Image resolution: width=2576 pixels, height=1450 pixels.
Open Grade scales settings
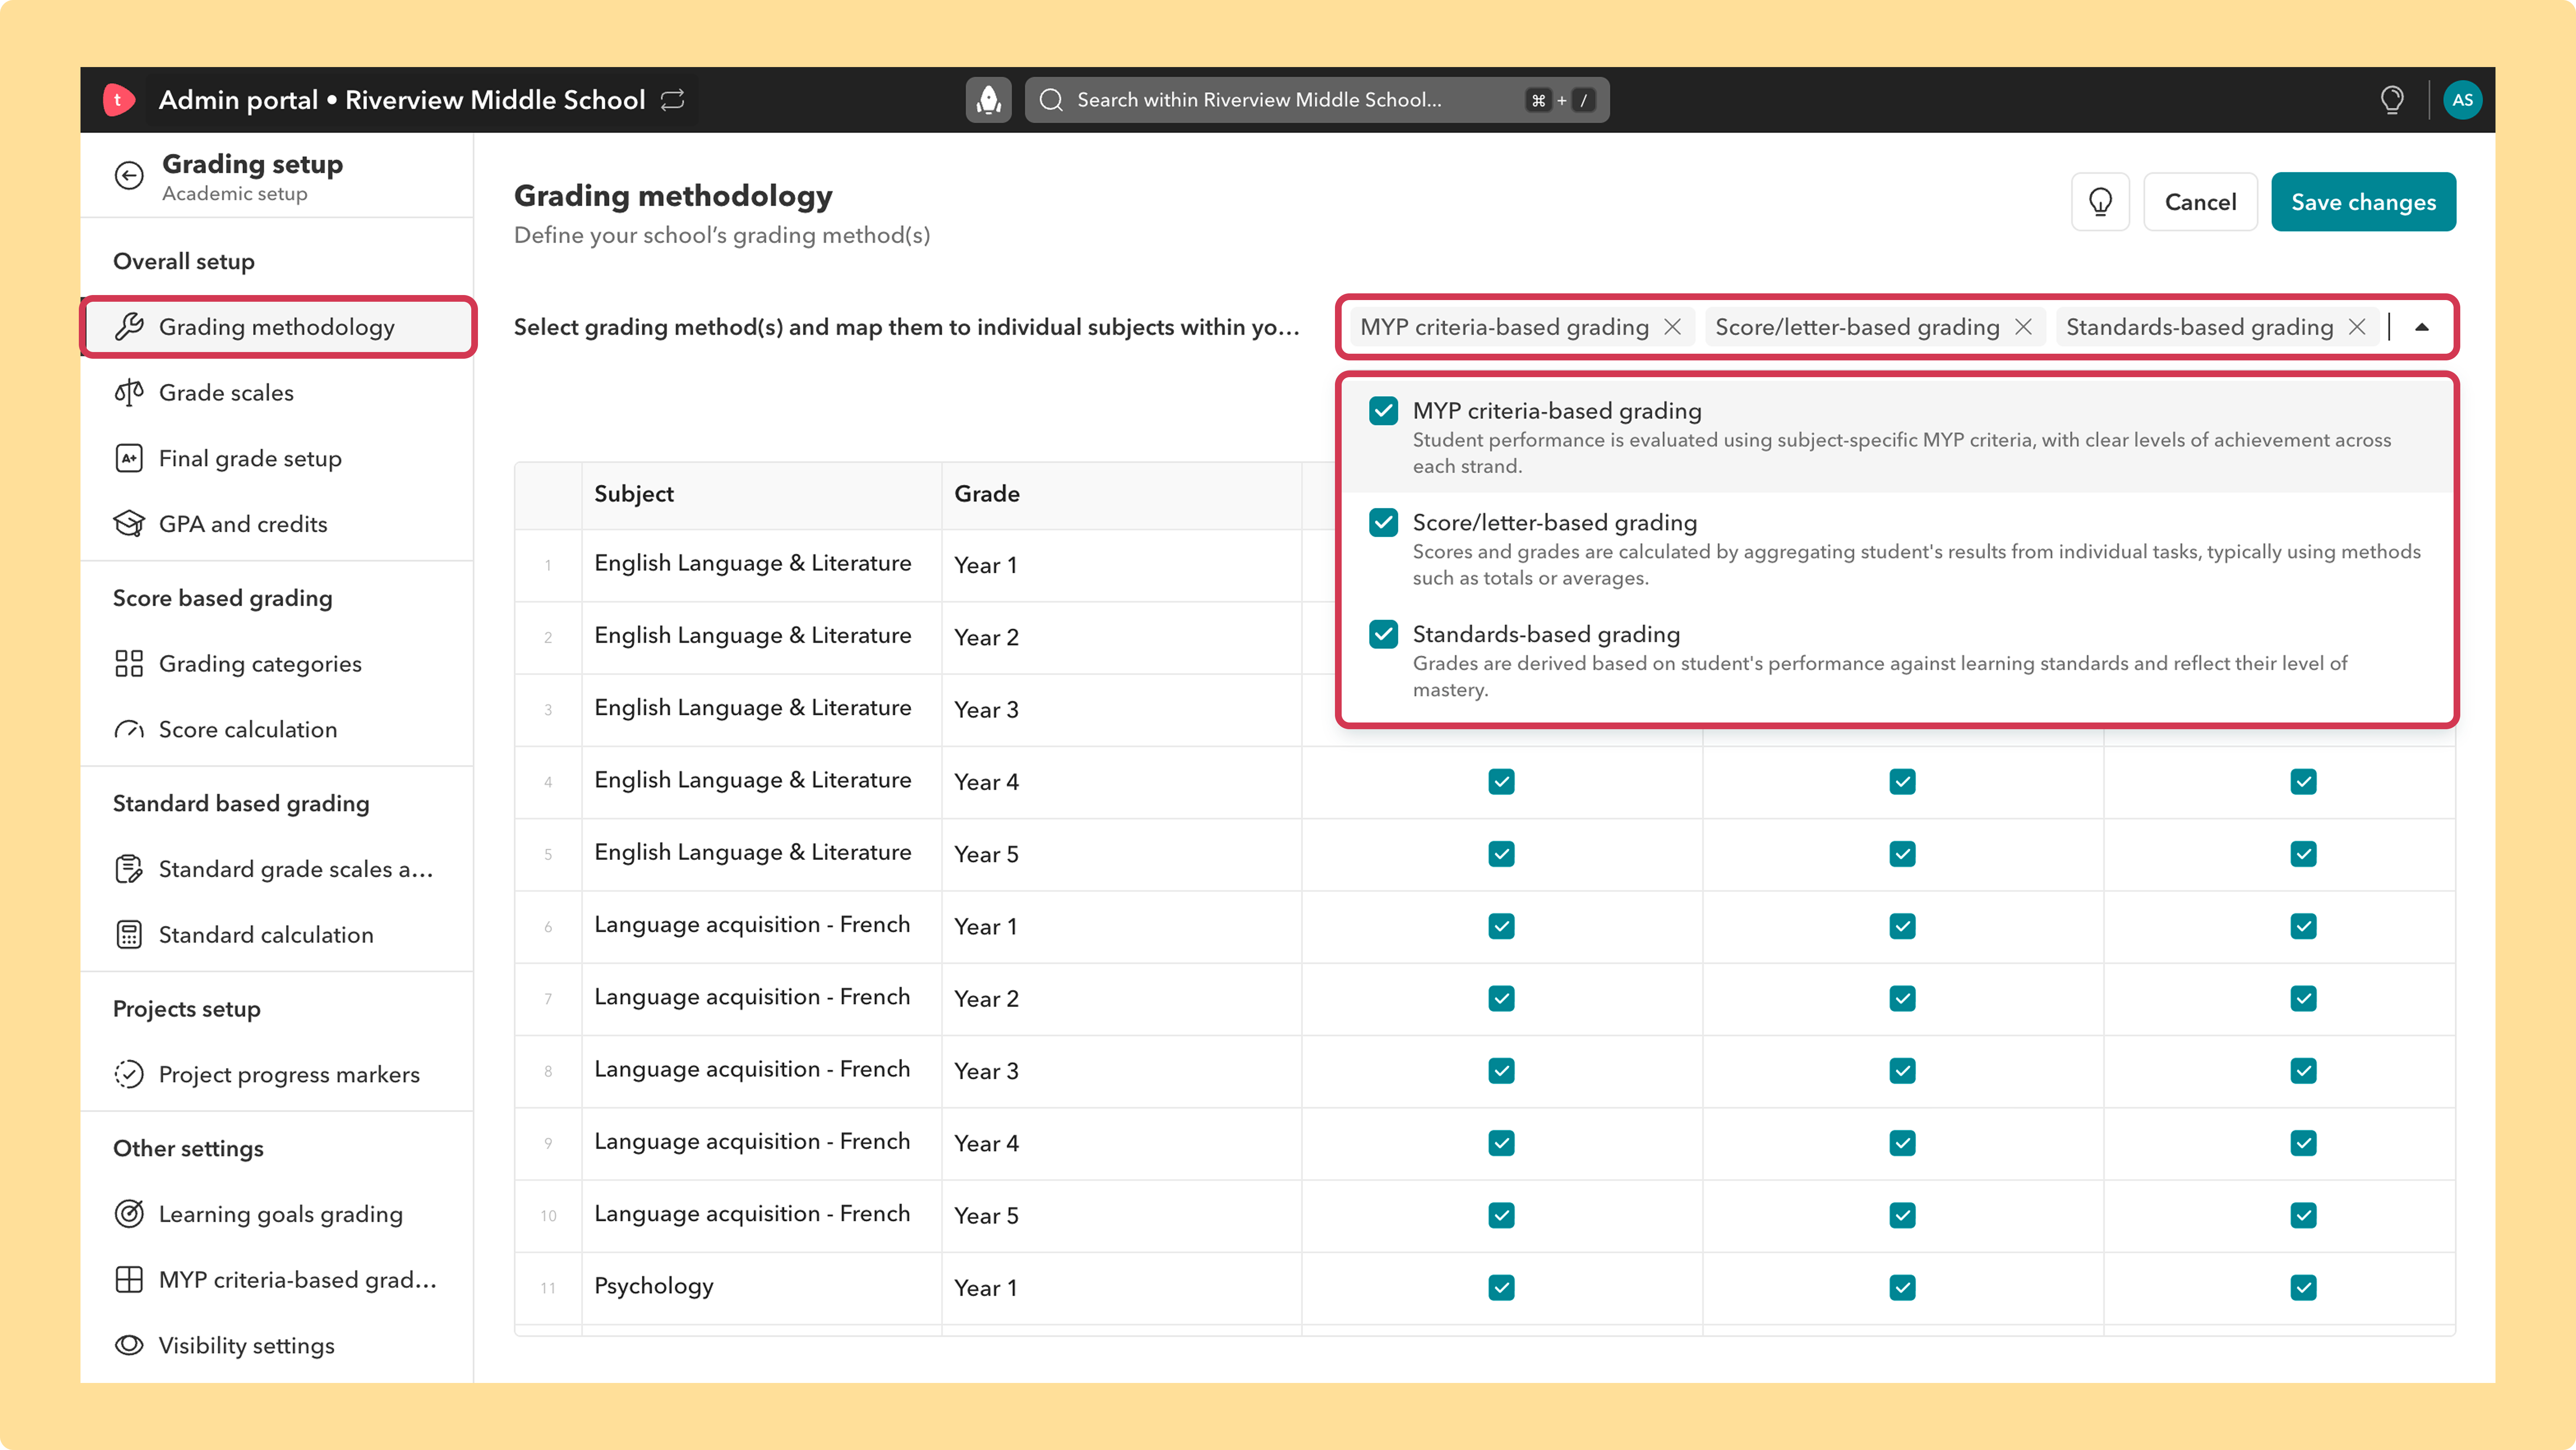click(278, 393)
